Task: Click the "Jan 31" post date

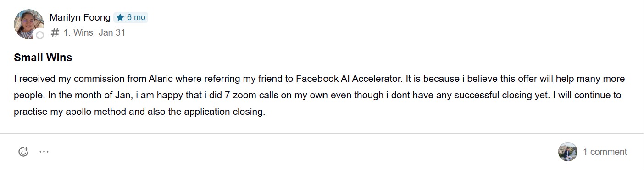Action: coord(112,32)
